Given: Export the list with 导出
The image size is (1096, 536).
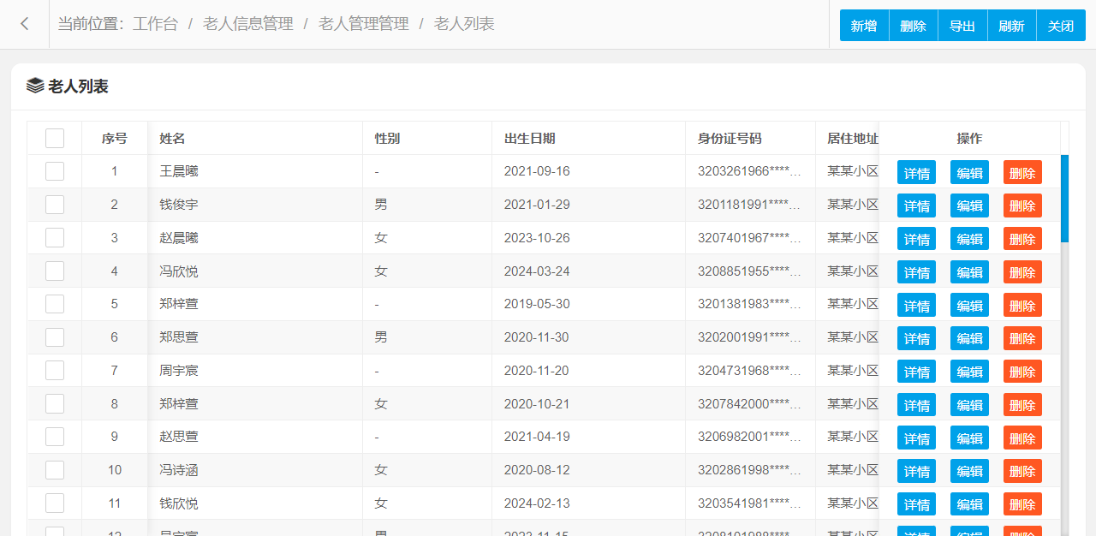Looking at the screenshot, I should pos(962,26).
